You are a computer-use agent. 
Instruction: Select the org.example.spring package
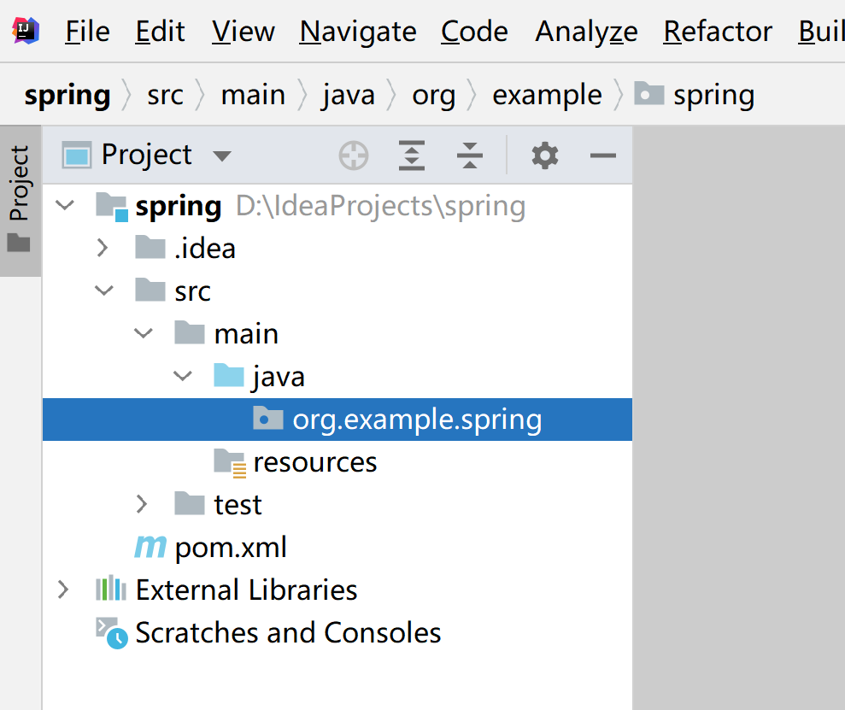(x=418, y=419)
